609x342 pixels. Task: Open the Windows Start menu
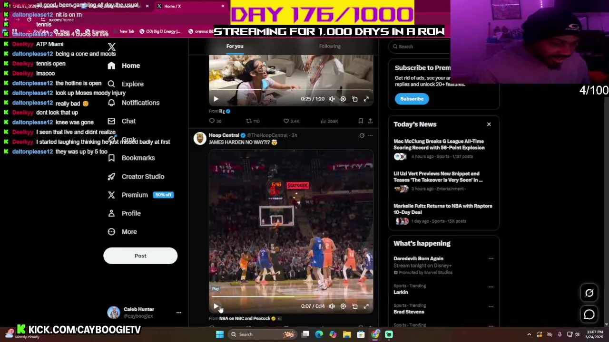(x=220, y=334)
